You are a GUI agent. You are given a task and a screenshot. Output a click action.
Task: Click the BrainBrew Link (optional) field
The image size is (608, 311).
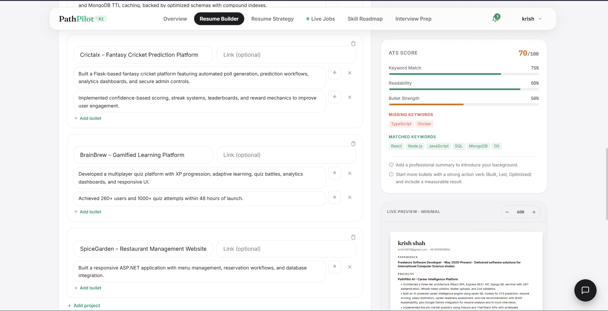click(x=286, y=155)
